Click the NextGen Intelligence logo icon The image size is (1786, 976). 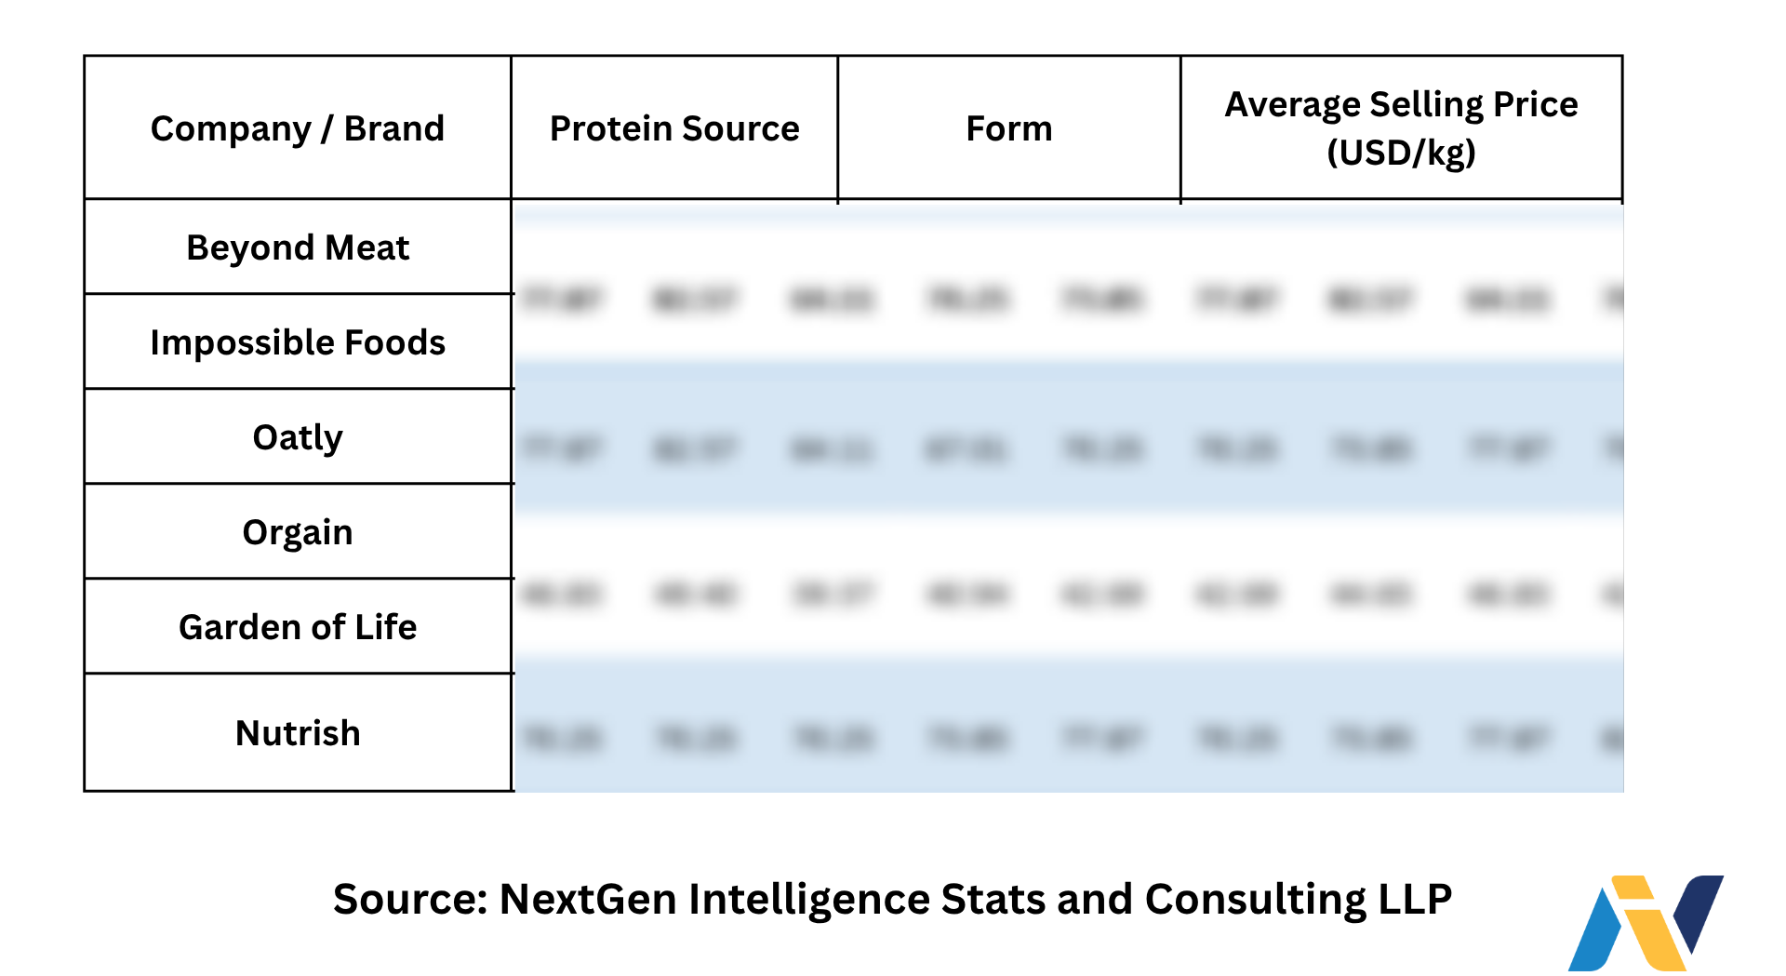coord(1646,923)
